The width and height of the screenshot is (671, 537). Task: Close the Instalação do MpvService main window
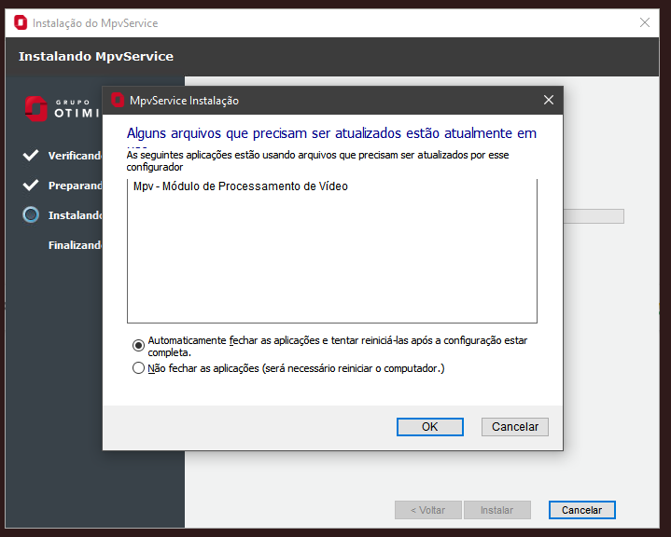645,22
